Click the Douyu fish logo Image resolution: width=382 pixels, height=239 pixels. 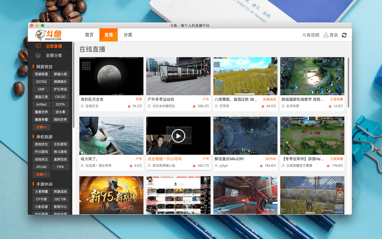[48, 35]
